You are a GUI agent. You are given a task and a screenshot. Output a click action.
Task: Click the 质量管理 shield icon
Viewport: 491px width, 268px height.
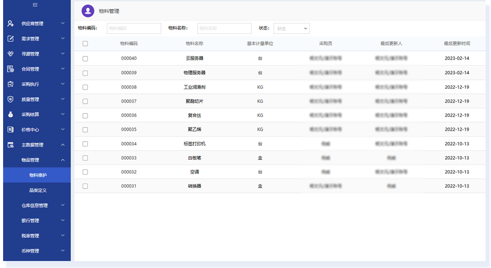(11, 99)
